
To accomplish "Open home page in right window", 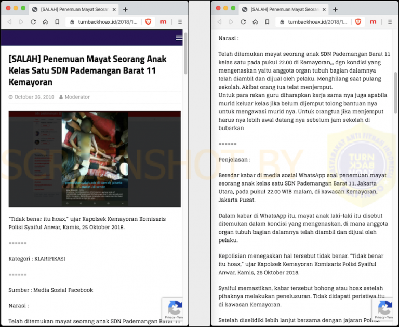I will click(x=255, y=22).
